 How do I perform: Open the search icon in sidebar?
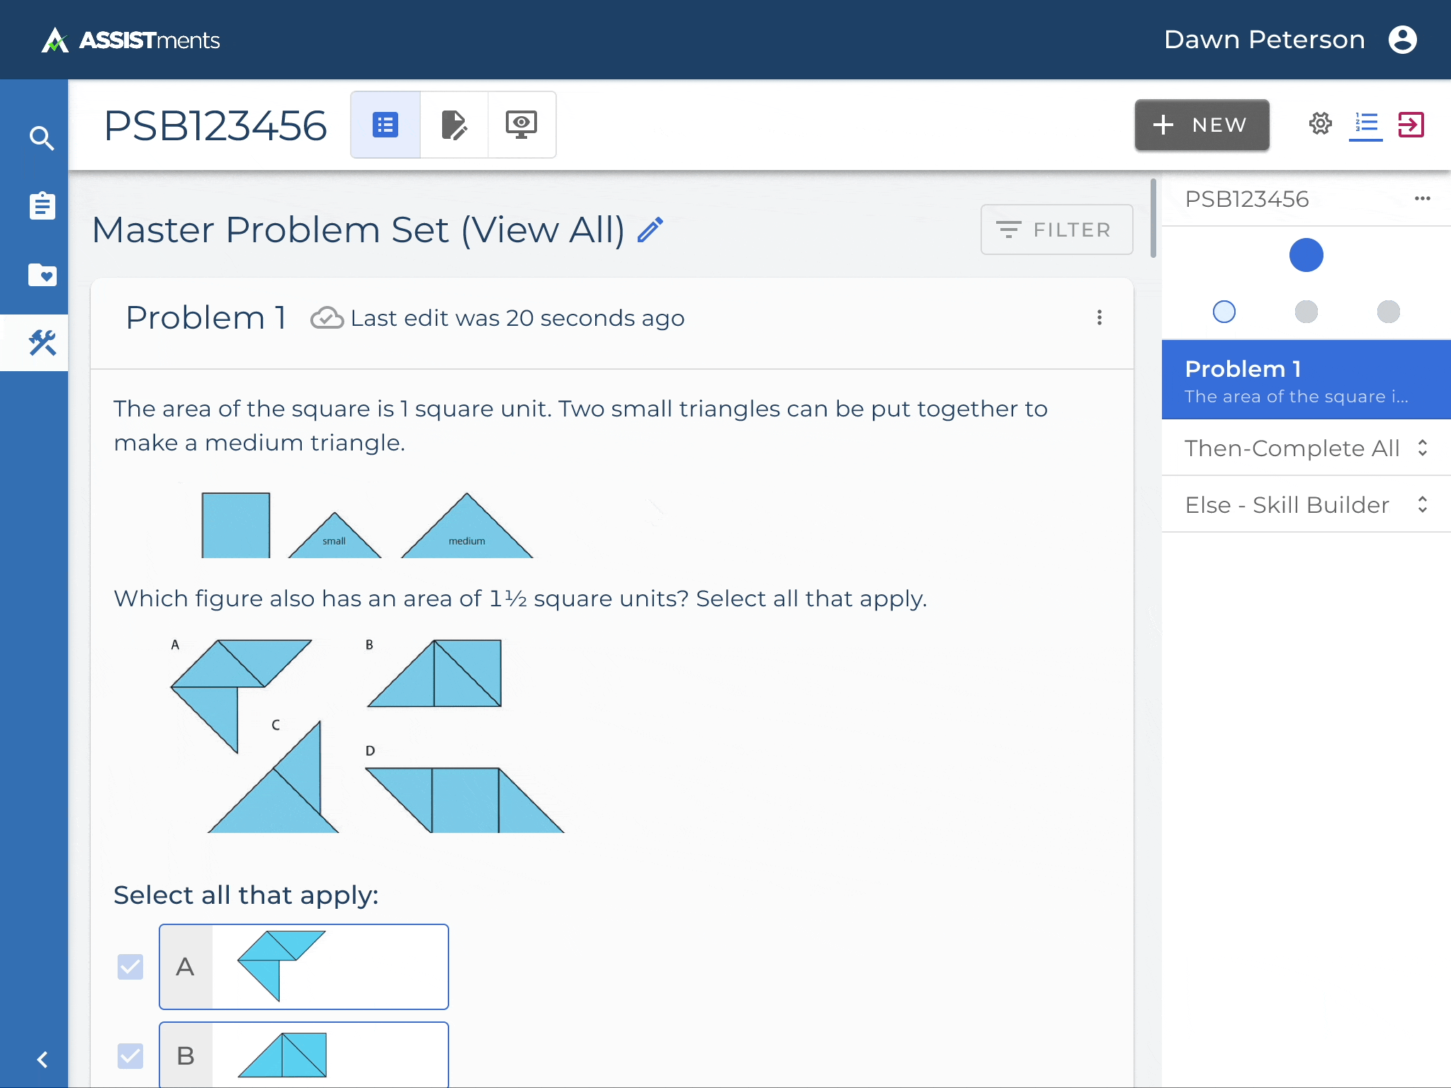click(42, 138)
